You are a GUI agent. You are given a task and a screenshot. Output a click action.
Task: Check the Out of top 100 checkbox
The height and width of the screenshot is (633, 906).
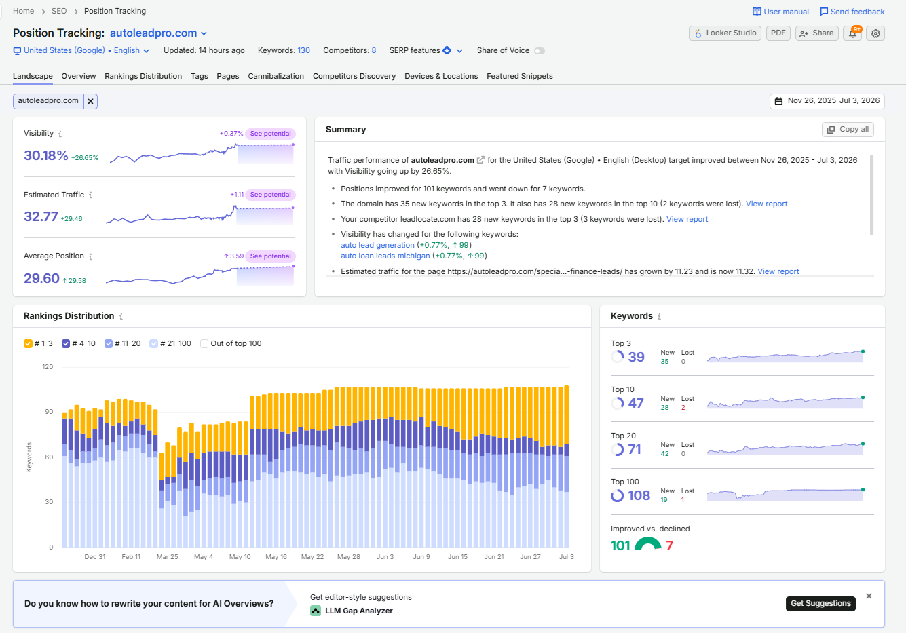click(204, 343)
